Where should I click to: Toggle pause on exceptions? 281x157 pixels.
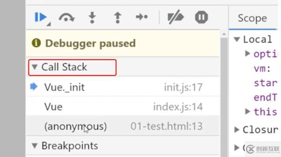[201, 17]
